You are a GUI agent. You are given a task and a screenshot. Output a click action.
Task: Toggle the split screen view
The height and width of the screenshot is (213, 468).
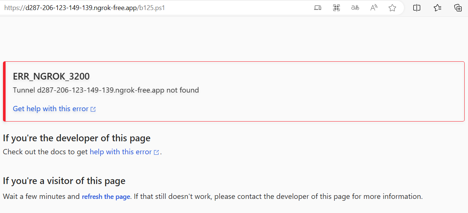tap(417, 8)
